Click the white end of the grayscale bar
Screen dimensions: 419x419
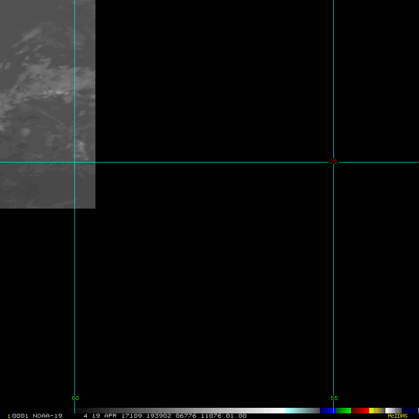(277, 411)
